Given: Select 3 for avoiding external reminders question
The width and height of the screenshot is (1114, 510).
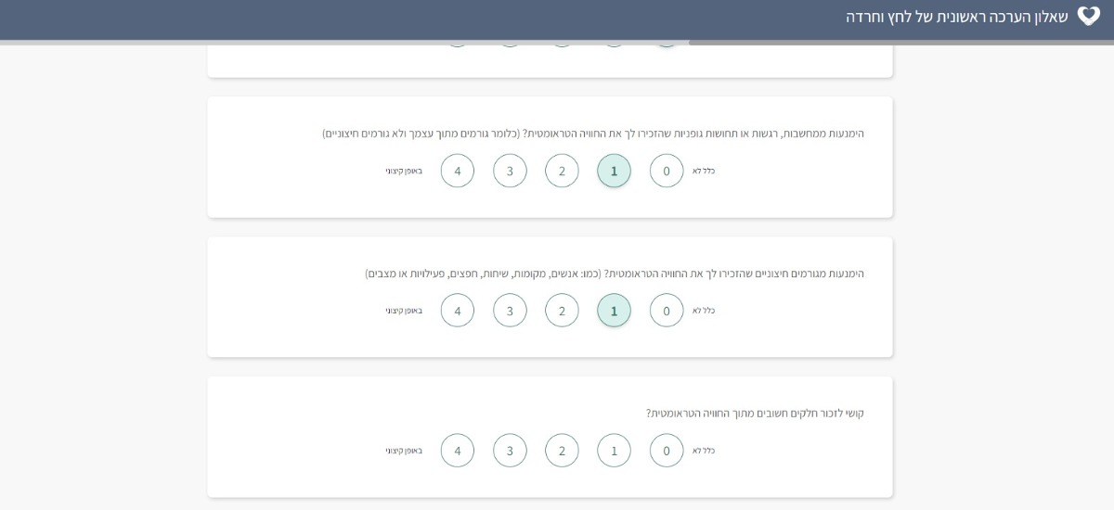Looking at the screenshot, I should pos(510,311).
